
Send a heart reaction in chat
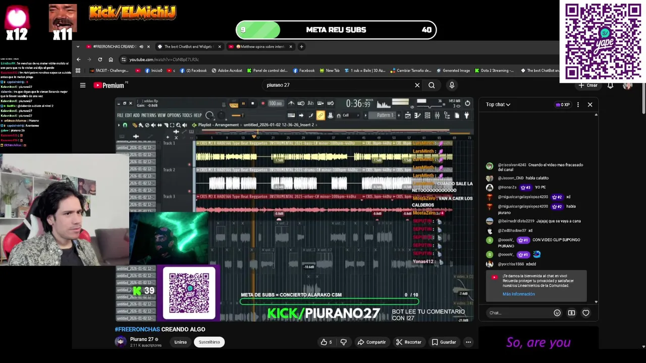click(x=586, y=313)
